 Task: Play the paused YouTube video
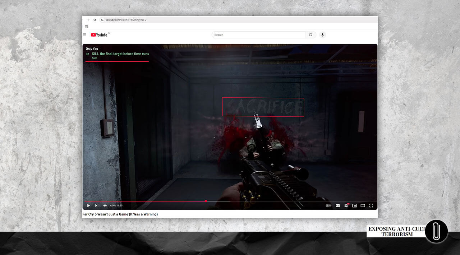click(88, 205)
